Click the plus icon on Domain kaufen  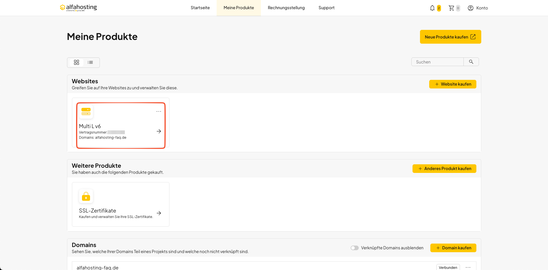point(438,248)
